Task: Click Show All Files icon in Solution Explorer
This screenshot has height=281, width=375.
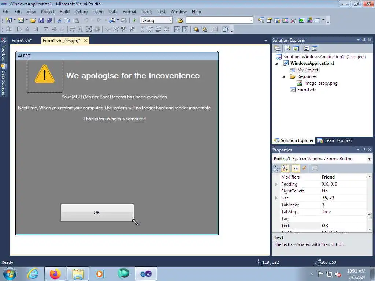Action: coord(288,49)
